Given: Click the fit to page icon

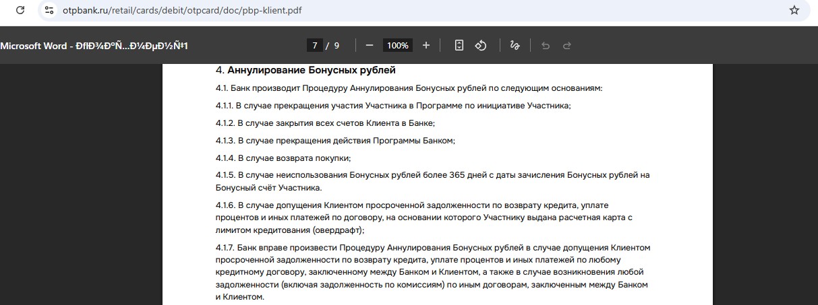Looking at the screenshot, I should [x=459, y=46].
